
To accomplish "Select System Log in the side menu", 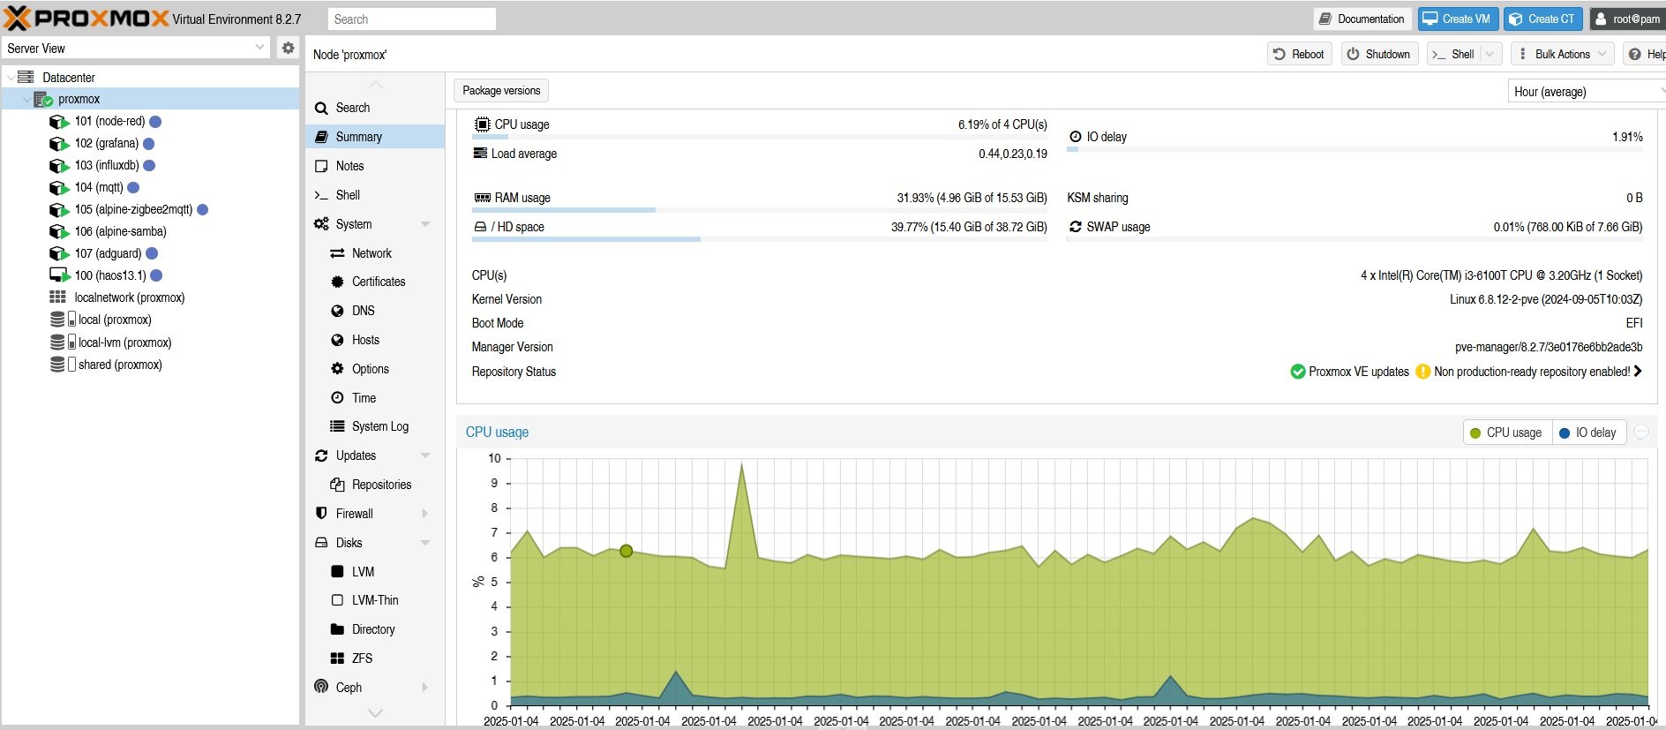I will (379, 426).
